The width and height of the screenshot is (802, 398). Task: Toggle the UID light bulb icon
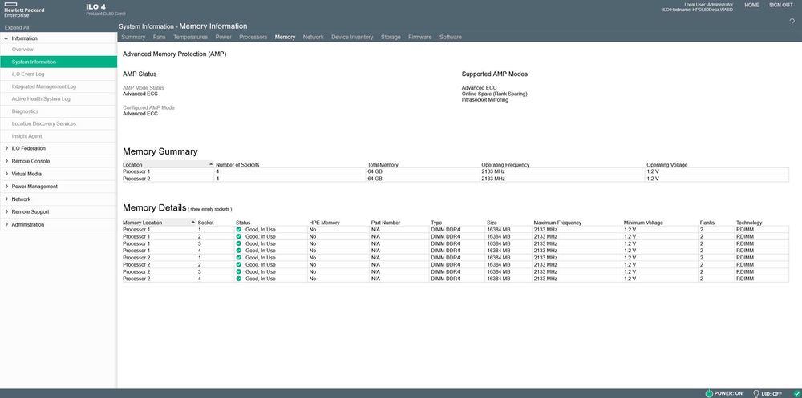(756, 393)
